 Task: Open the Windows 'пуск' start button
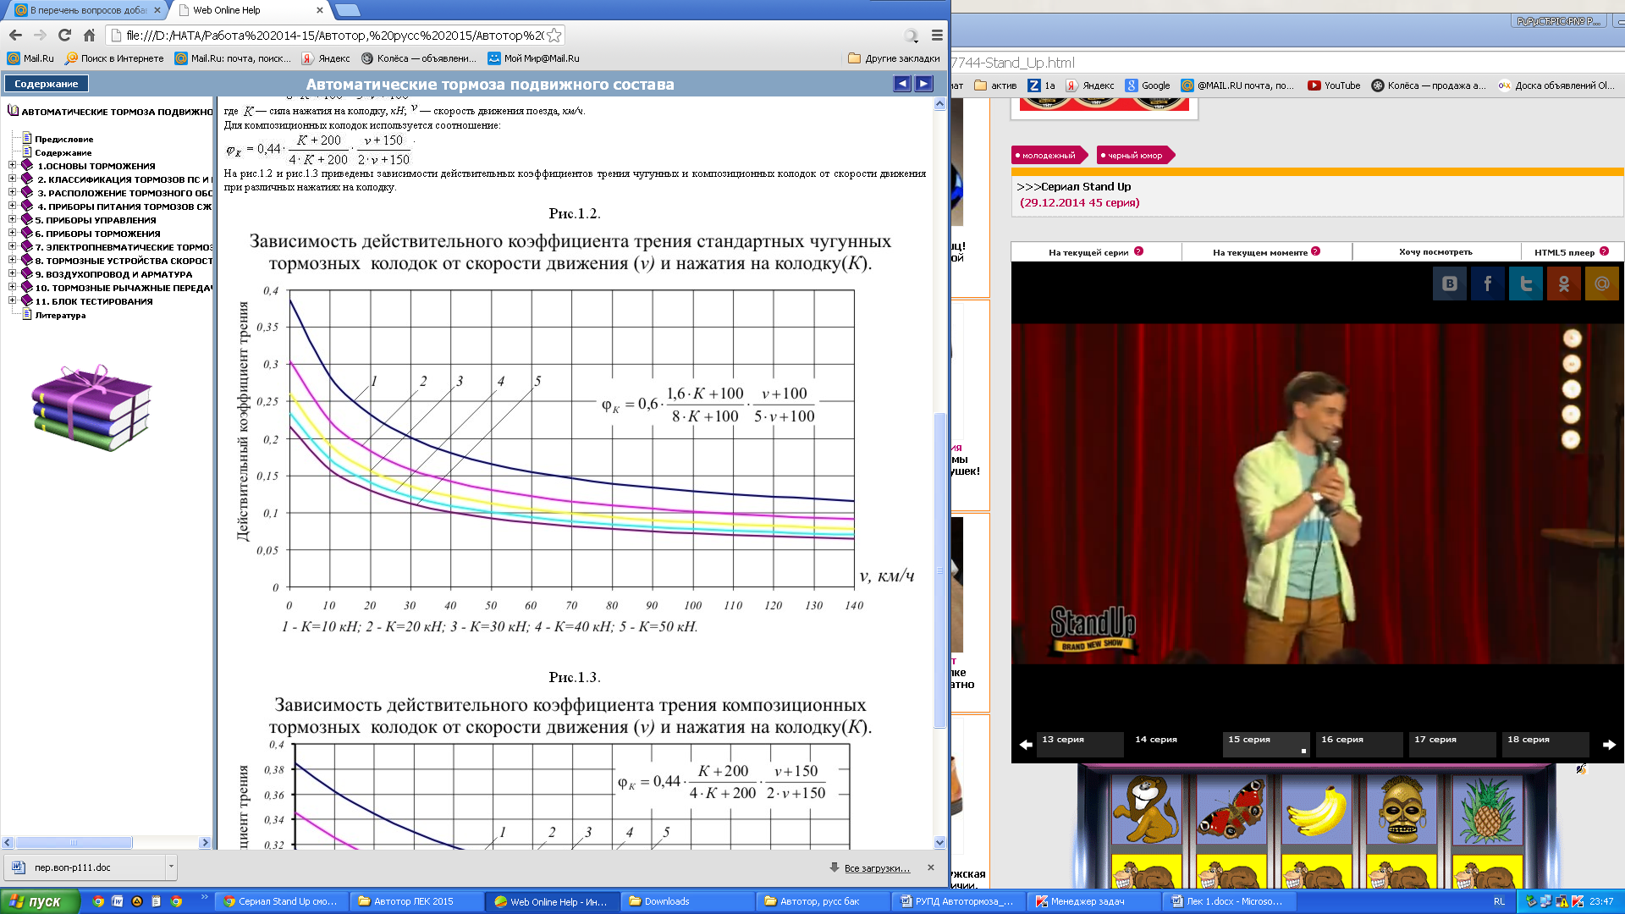(x=39, y=901)
